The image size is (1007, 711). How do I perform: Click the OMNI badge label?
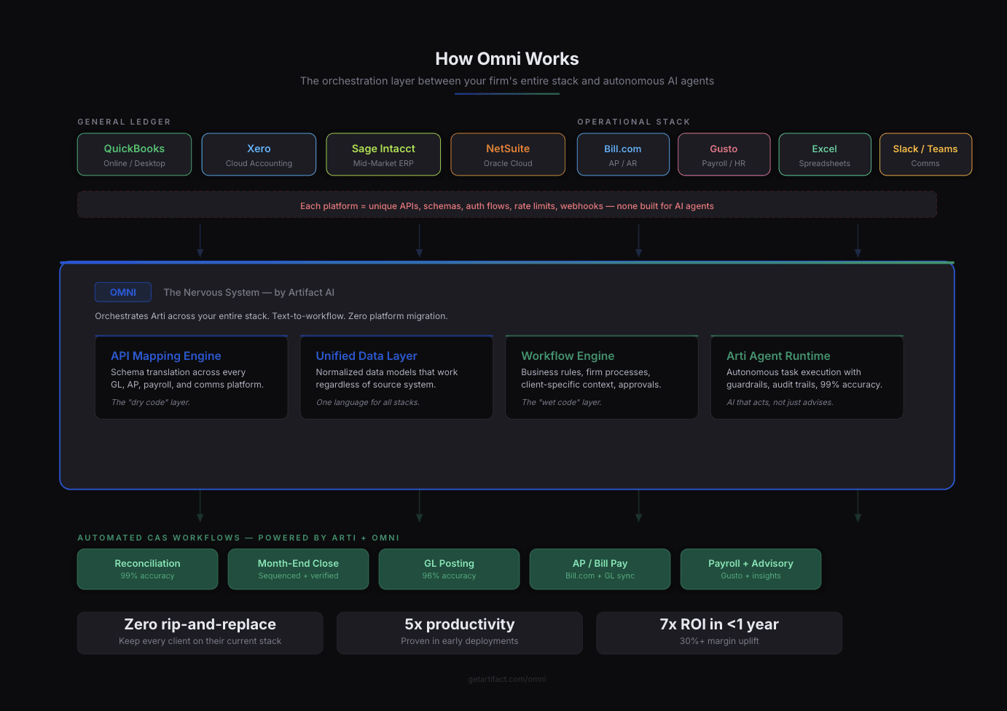tap(123, 292)
